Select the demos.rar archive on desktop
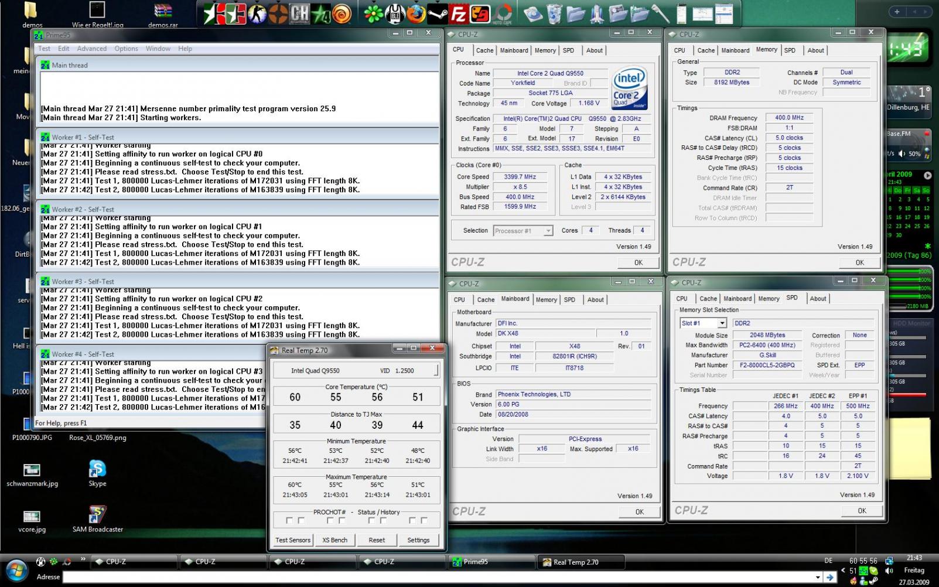 [x=163, y=15]
